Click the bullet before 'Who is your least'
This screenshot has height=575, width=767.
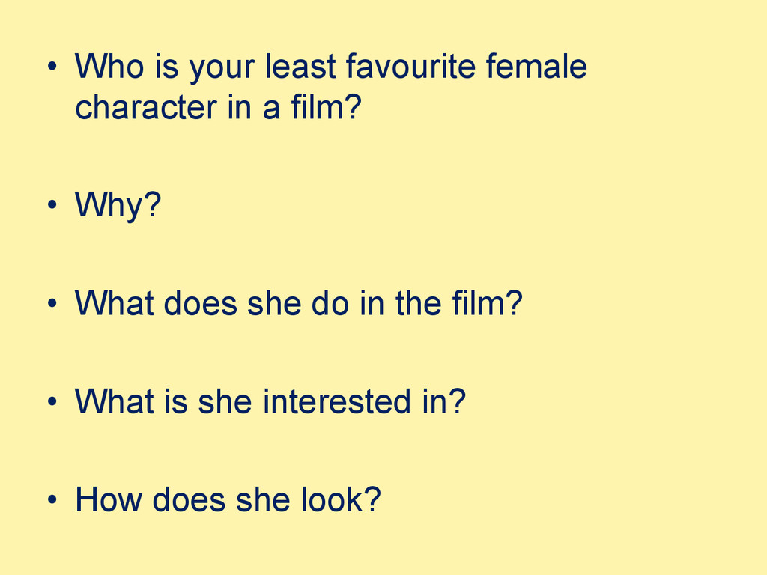(52, 67)
